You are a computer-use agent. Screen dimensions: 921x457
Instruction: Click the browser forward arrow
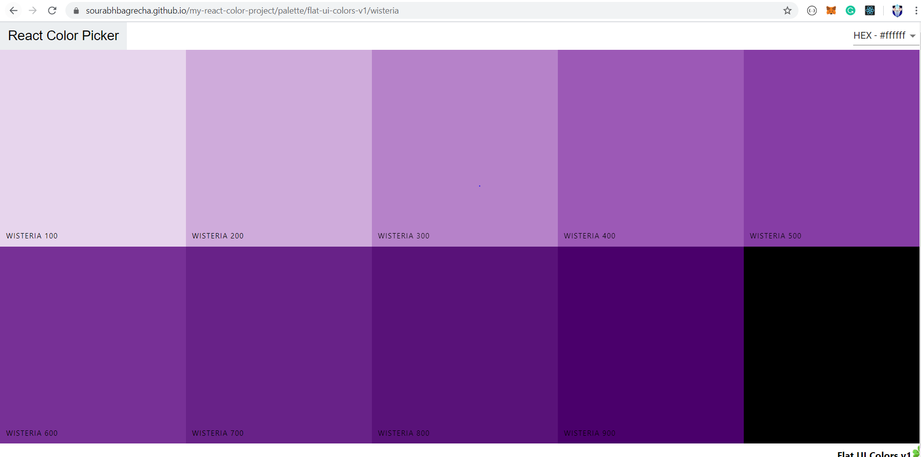point(33,10)
